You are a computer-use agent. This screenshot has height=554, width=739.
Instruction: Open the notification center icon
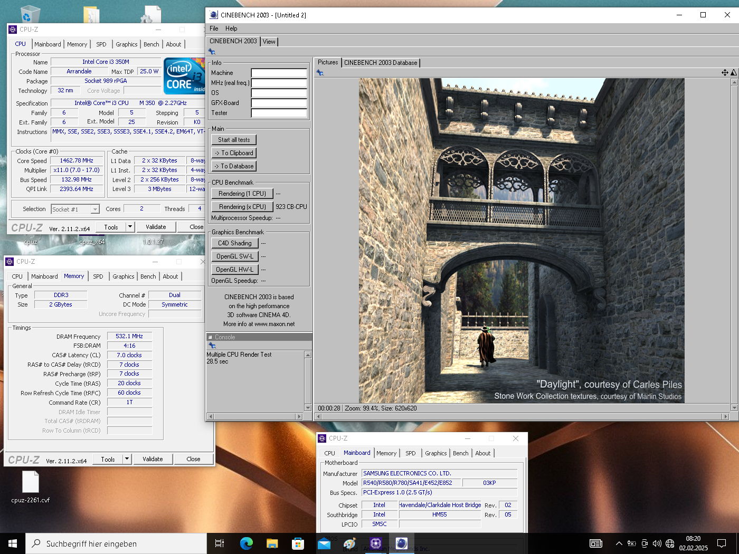pos(722,543)
